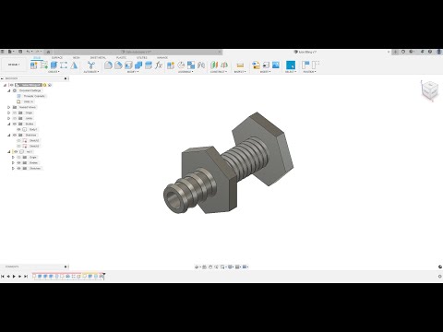
Task: Toggle visibility eye of the Bodies folder
Action: pos(15,124)
